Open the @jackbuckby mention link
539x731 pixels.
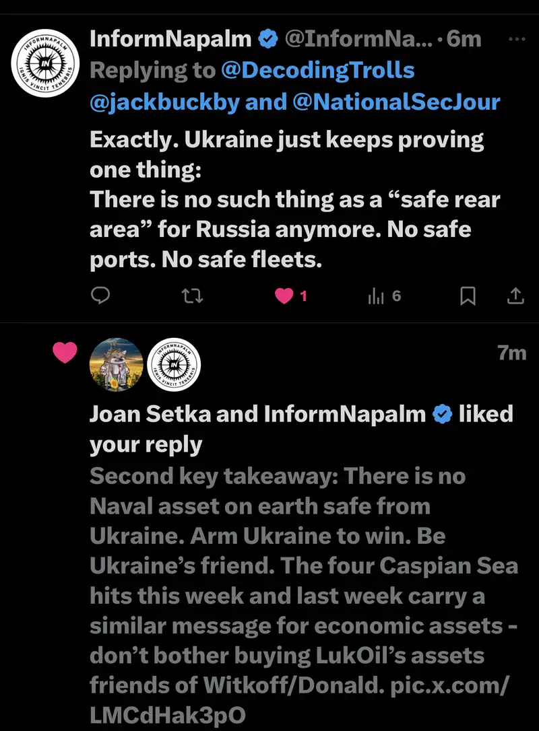coord(164,102)
